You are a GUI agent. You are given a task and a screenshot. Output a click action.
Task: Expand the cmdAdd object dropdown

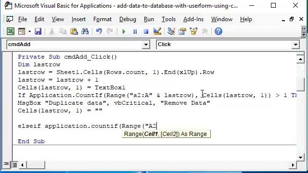[x=146, y=45]
